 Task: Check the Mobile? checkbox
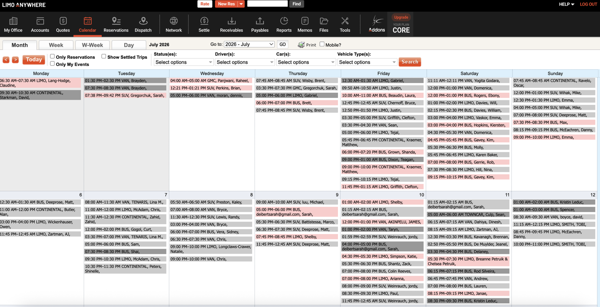322,44
